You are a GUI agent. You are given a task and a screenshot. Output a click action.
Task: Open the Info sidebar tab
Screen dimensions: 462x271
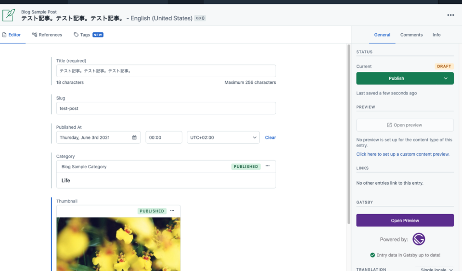coord(436,35)
